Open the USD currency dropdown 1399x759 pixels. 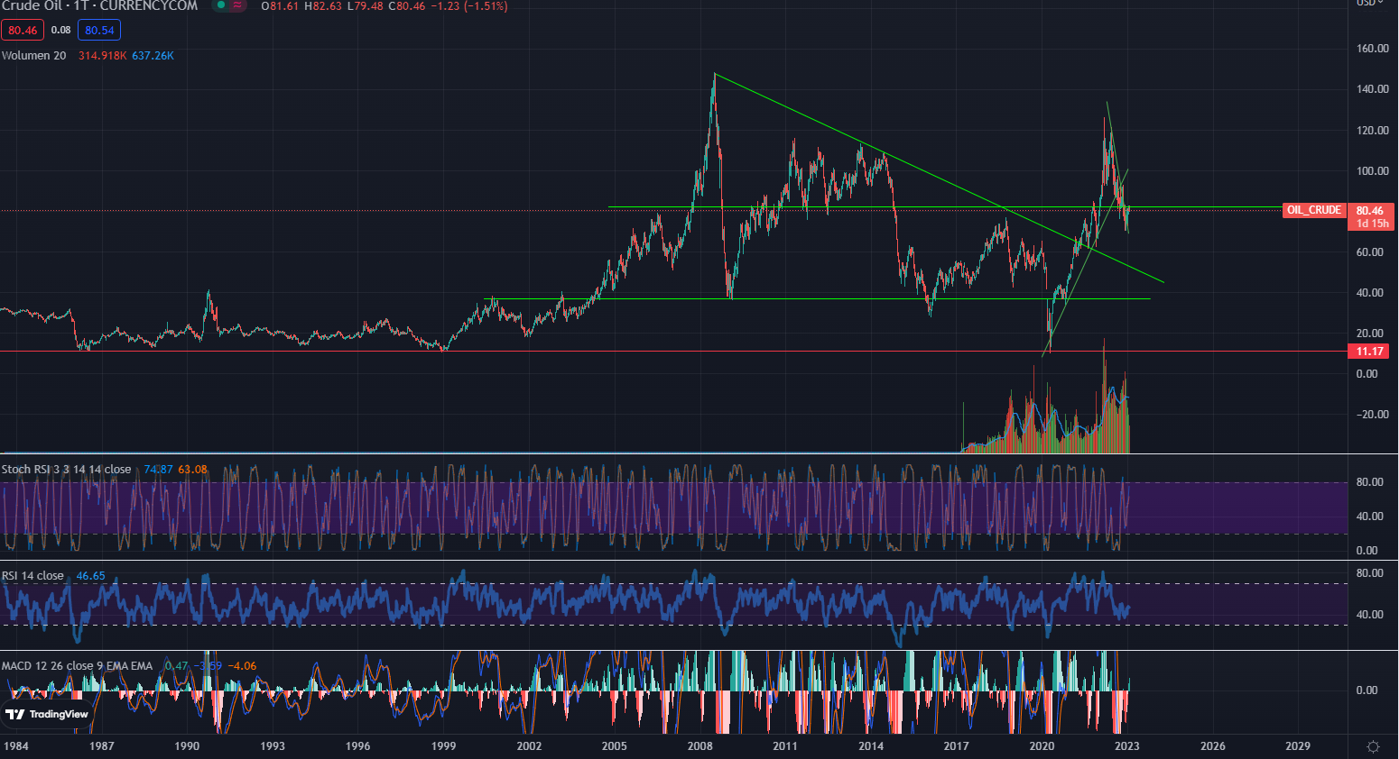tap(1370, 4)
